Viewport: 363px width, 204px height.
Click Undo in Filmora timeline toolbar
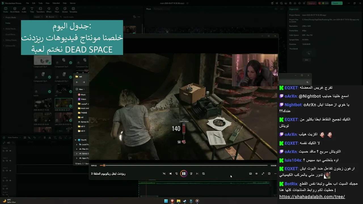tap(35, 138)
